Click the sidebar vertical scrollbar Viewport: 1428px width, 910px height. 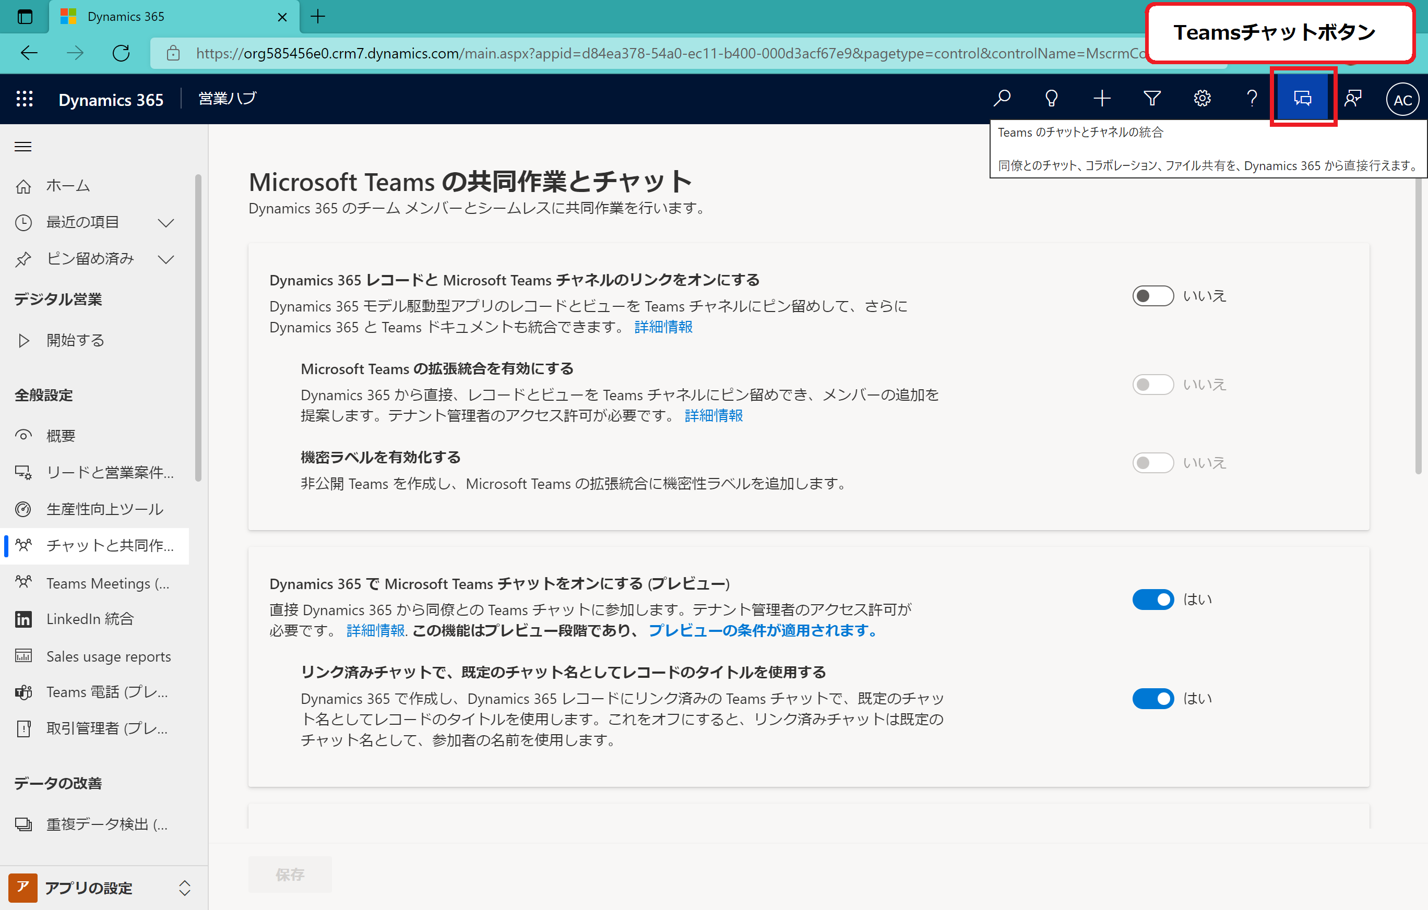pyautogui.click(x=198, y=328)
